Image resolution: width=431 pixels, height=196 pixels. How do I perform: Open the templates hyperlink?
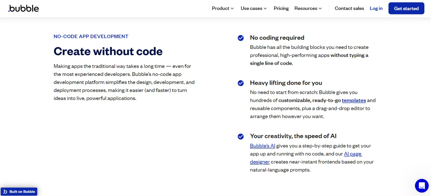[354, 100]
